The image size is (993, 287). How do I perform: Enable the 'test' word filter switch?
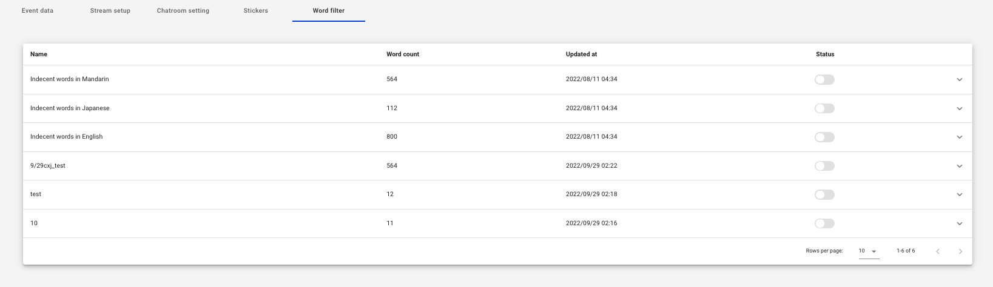coord(824,194)
